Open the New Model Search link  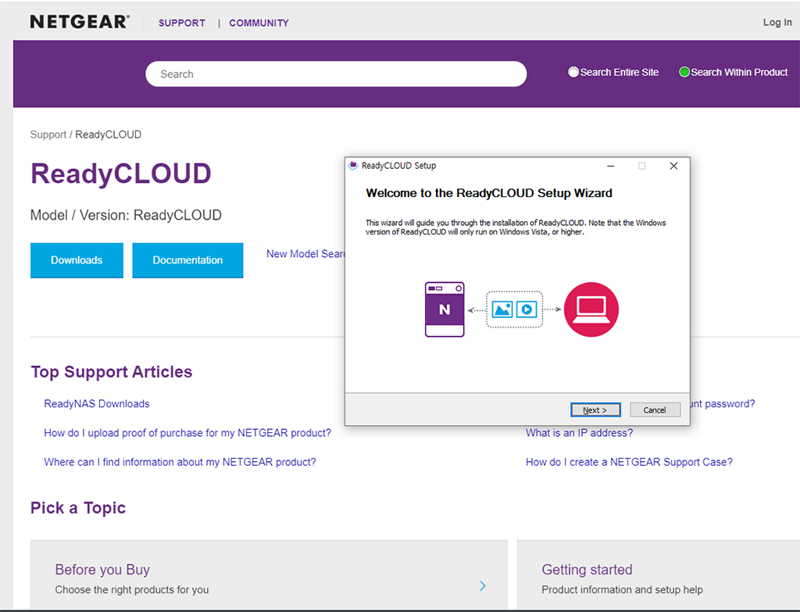(305, 254)
